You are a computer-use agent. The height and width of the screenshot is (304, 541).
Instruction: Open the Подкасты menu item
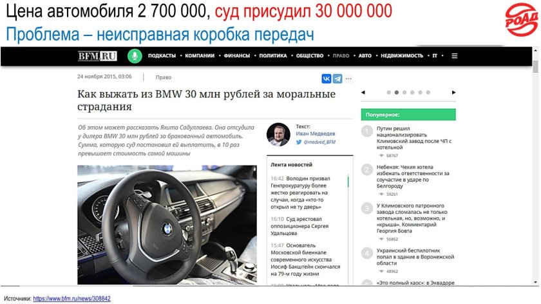tap(162, 56)
